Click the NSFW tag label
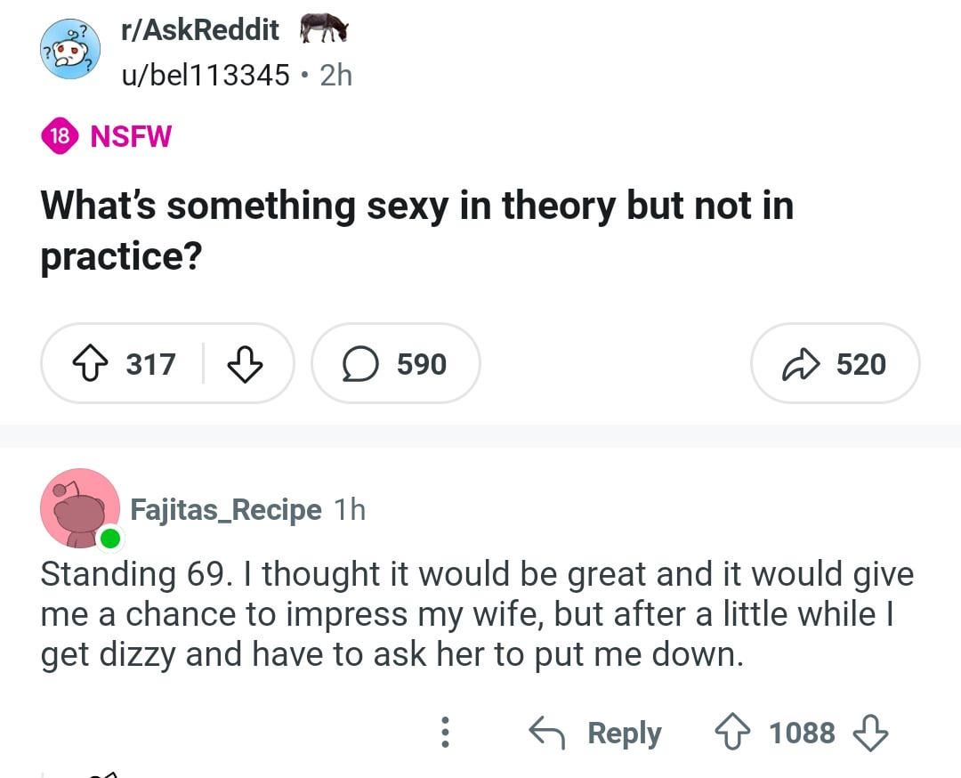This screenshot has height=778, width=961. 131,137
